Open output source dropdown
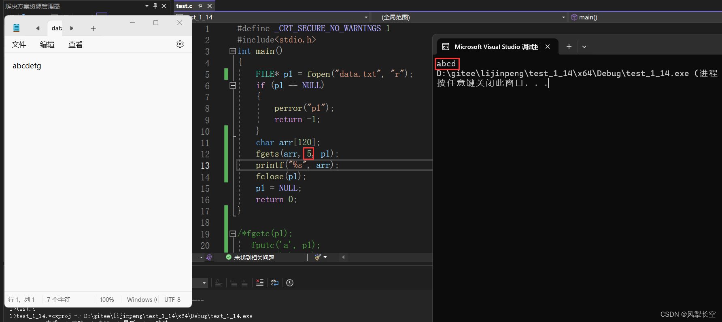722x322 pixels. pyautogui.click(x=204, y=283)
